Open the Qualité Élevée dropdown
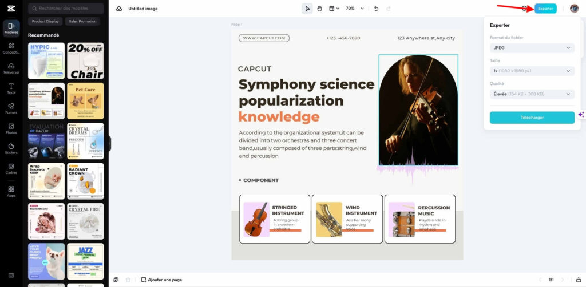 pos(532,94)
